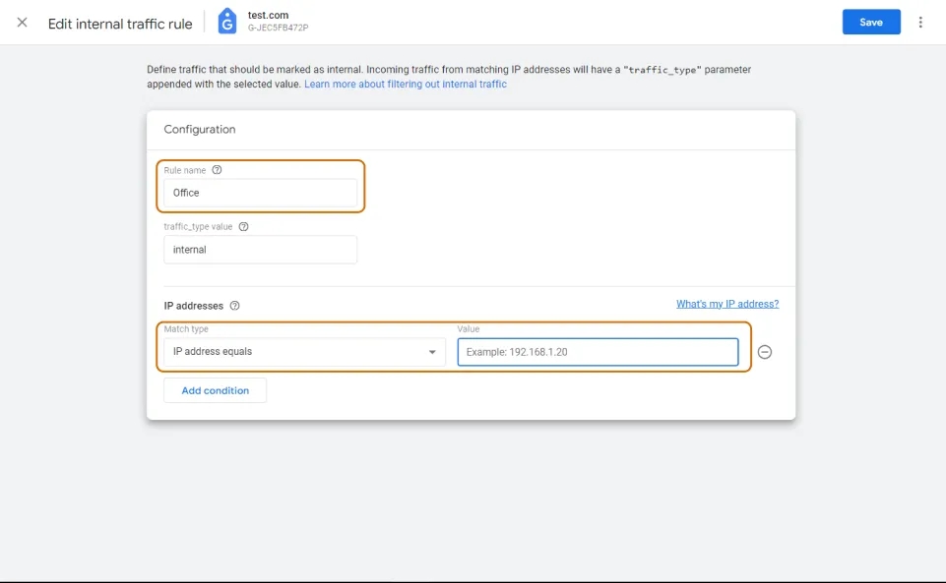The image size is (946, 583).
Task: Click the blue Google tag icon
Action: 226,21
